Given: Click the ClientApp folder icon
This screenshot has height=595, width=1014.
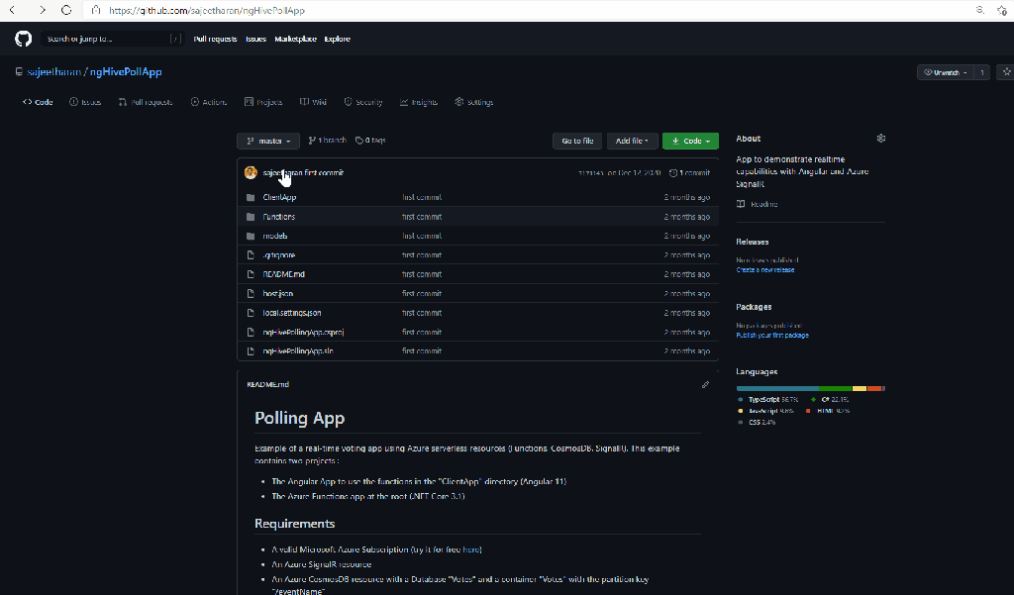Looking at the screenshot, I should click(x=251, y=197).
